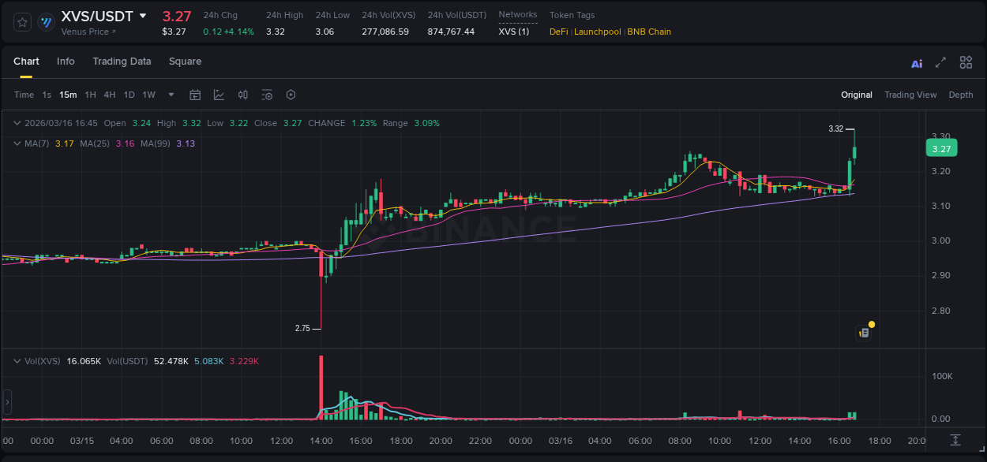
Task: Toggle the favorite star for XVS/USDT
Action: pyautogui.click(x=21, y=22)
